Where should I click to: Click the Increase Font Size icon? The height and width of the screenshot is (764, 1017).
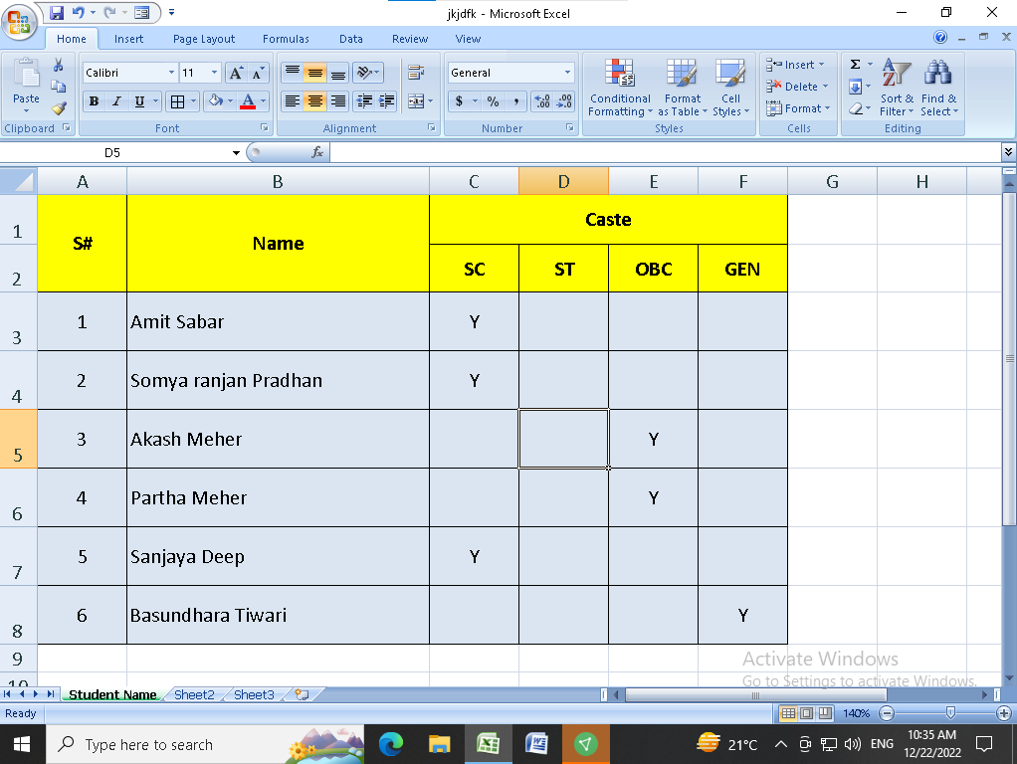(236, 73)
